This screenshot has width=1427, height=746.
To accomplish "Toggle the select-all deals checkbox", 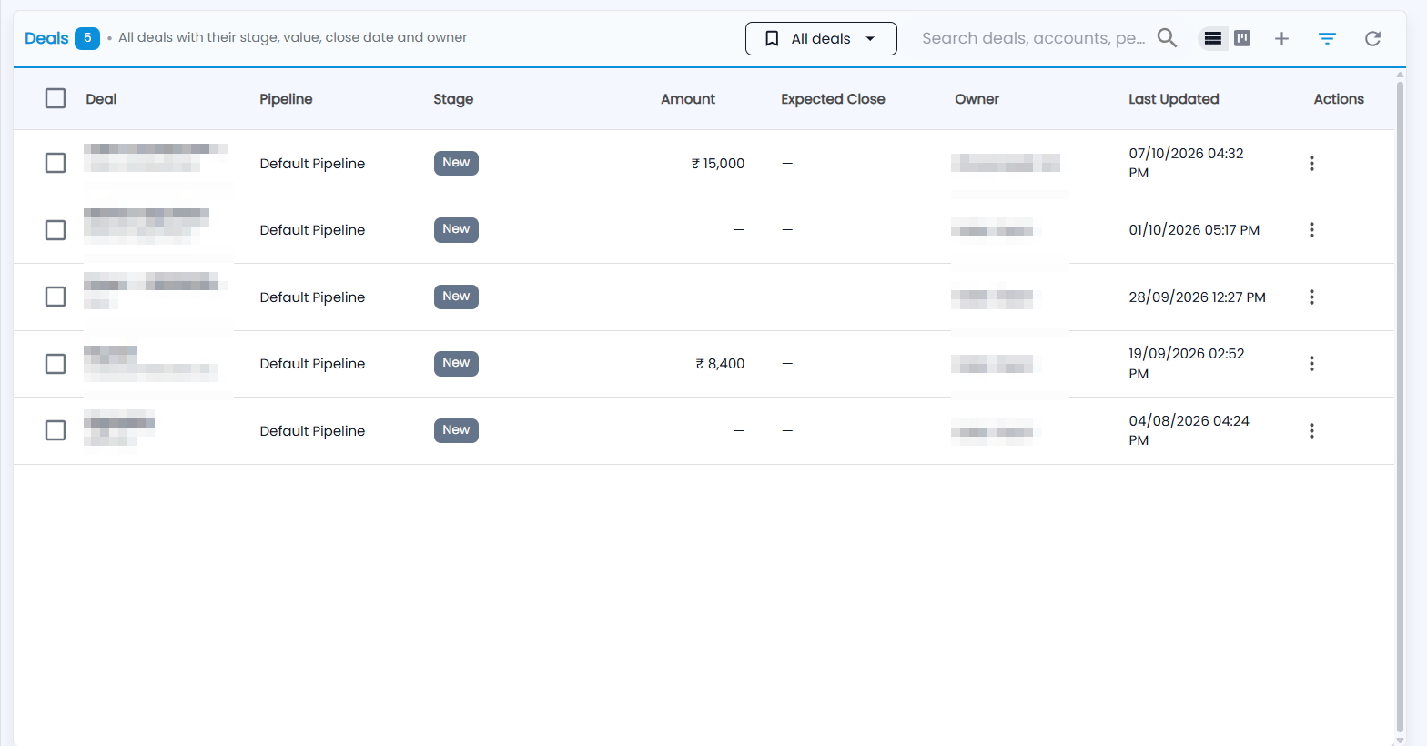I will click(56, 98).
